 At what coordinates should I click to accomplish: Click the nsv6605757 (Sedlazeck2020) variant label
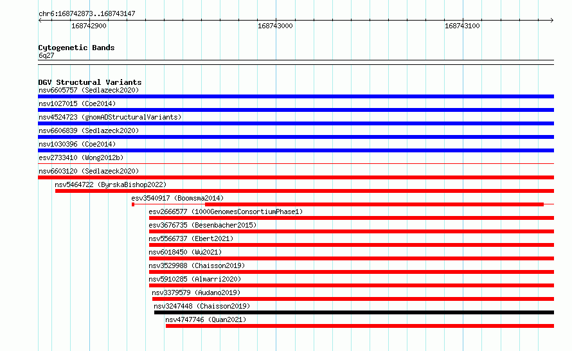pyautogui.click(x=89, y=90)
